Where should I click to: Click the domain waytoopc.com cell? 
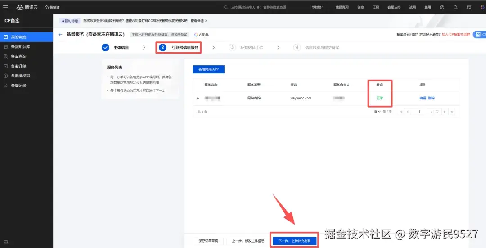coord(301,98)
